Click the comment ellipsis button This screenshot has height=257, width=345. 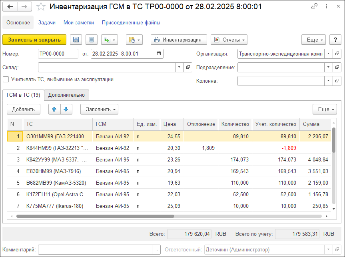coord(156,249)
